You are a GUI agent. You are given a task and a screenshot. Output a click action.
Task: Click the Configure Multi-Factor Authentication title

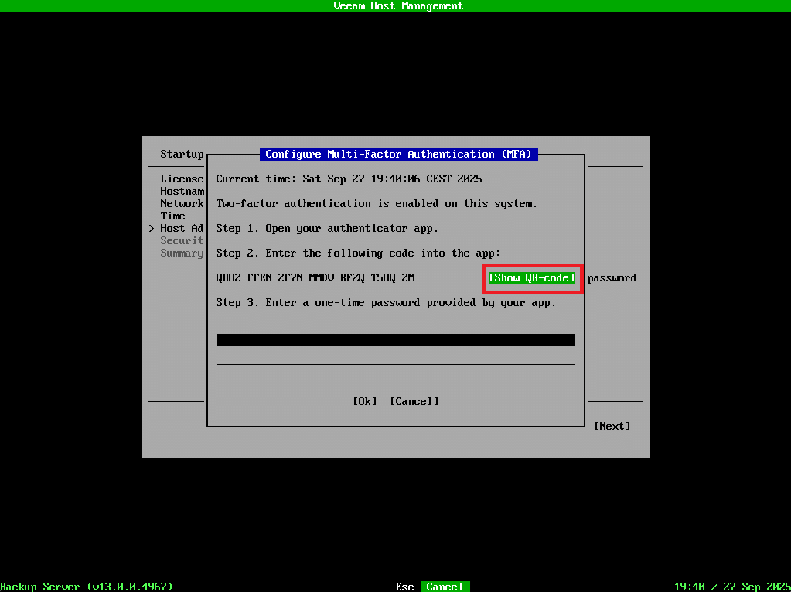click(x=398, y=154)
